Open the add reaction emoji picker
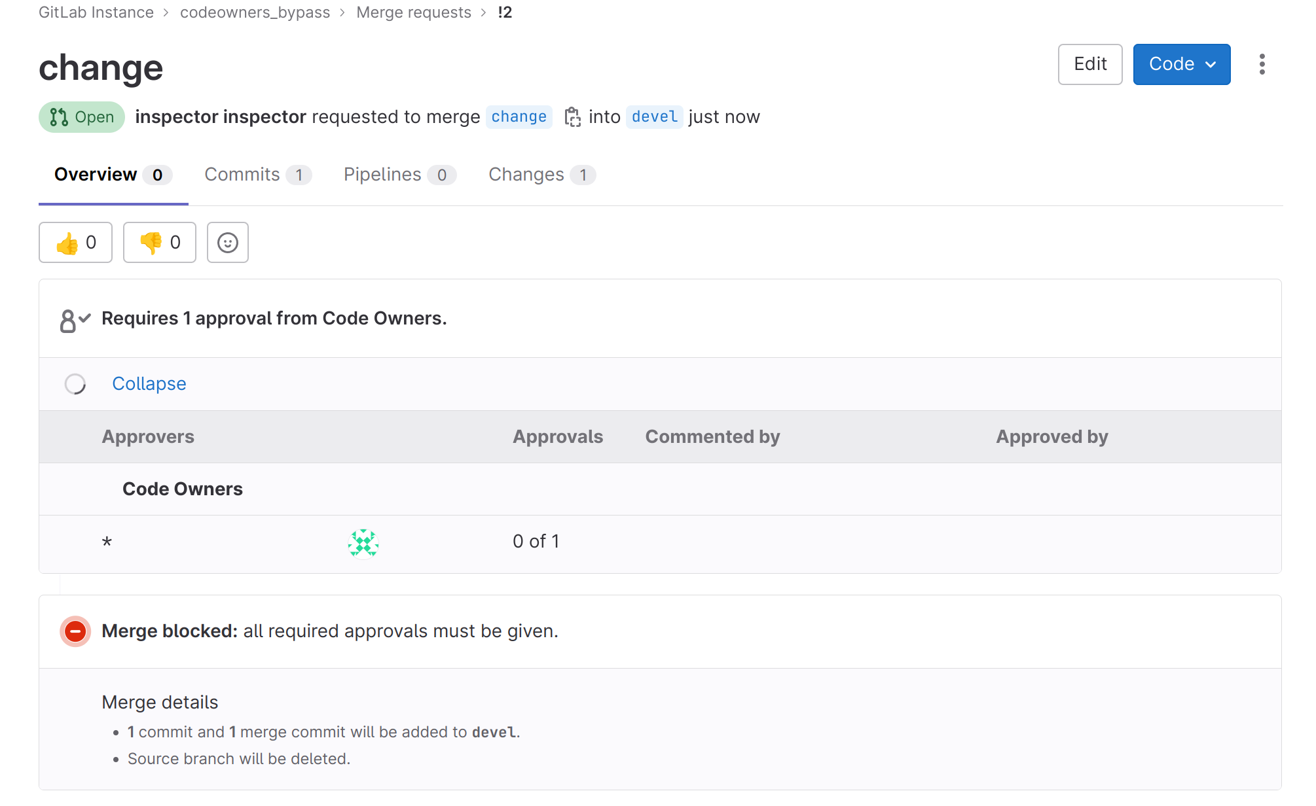Screen dimensions: 1316x806 [x=227, y=243]
